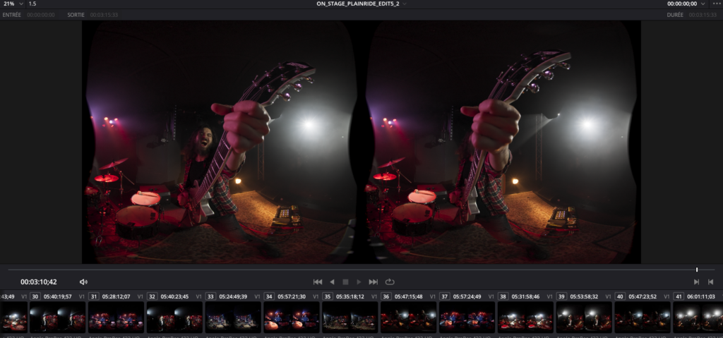Go to previous clip in viewer

click(711, 282)
